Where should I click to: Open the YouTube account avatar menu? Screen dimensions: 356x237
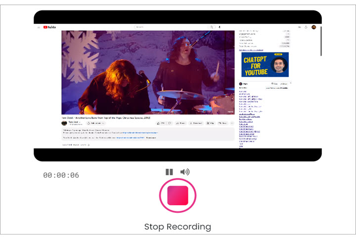[314, 27]
